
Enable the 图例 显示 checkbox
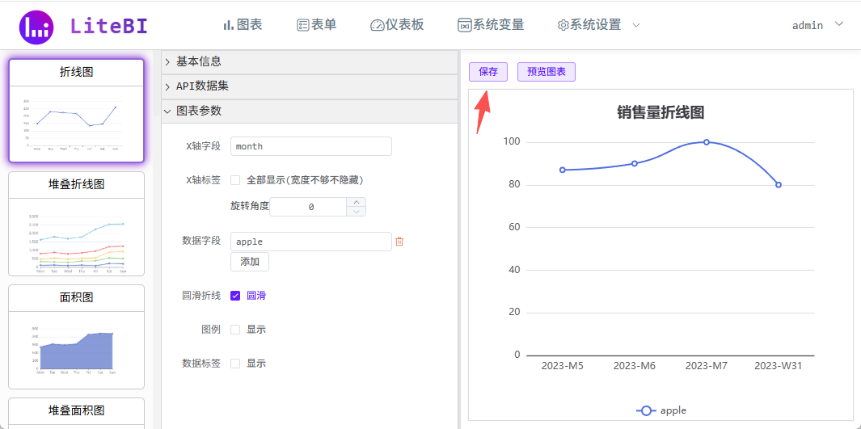(235, 330)
